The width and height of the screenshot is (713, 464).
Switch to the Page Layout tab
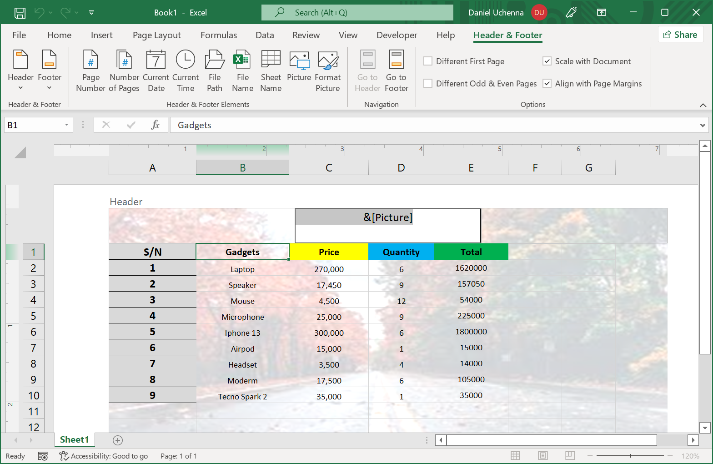[x=156, y=35]
